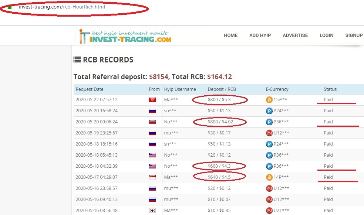
Task: Click the deposit value $30 / $0.17
Action: click(x=219, y=133)
